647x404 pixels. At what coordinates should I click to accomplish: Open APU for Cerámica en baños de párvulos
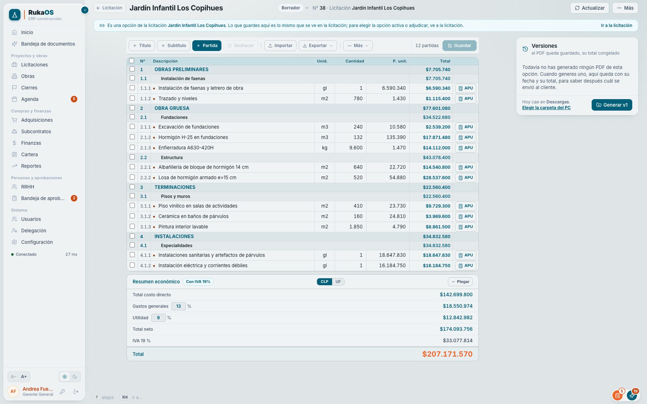466,217
